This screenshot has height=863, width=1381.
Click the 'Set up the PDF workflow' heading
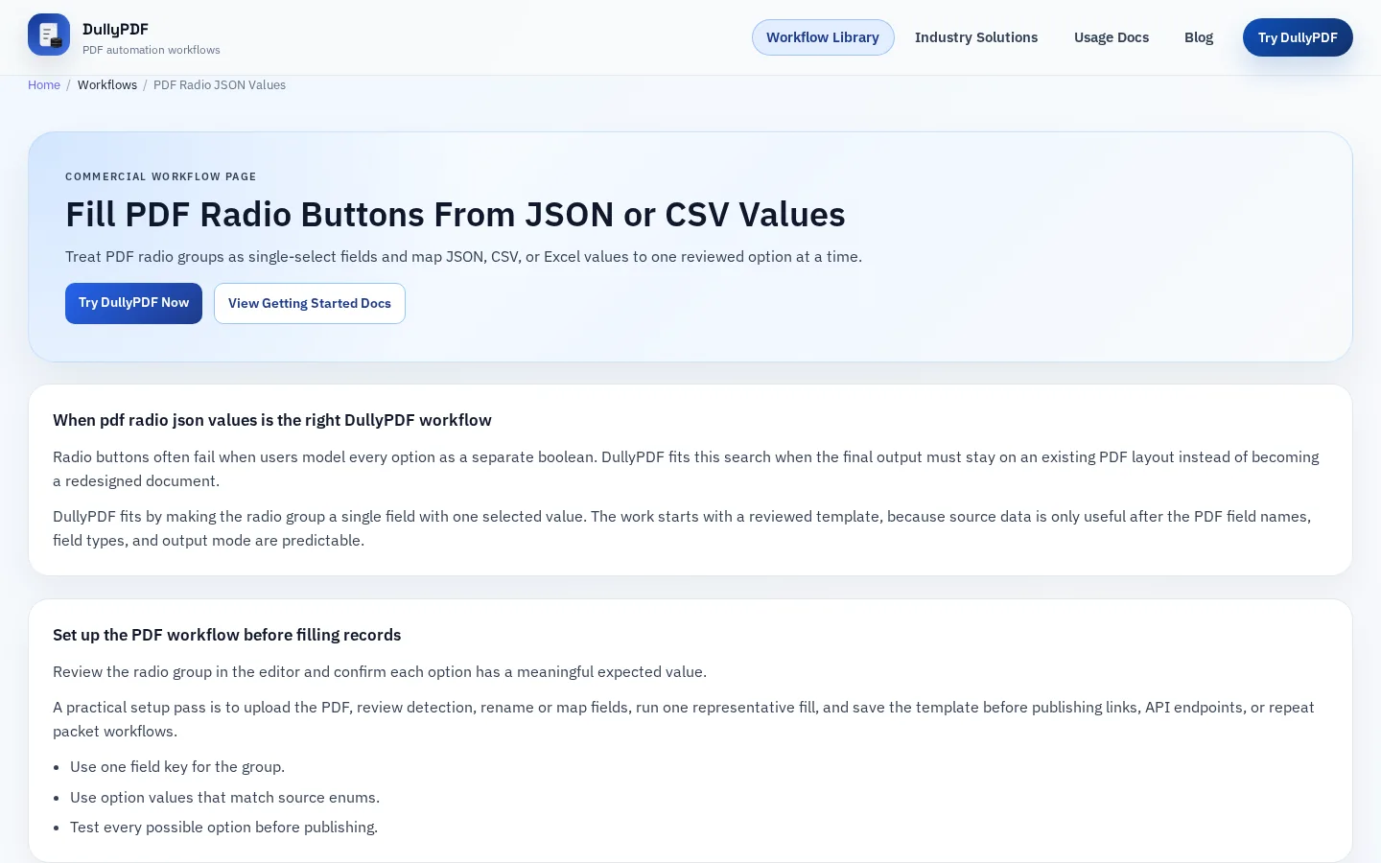tap(227, 635)
